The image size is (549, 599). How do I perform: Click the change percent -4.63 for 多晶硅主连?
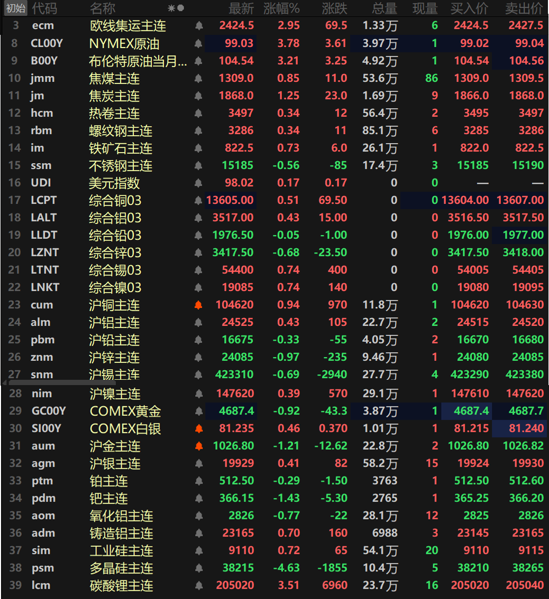286,568
